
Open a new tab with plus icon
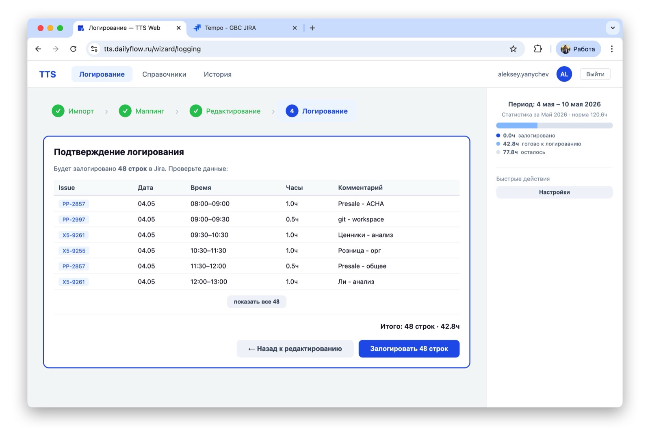click(x=312, y=28)
